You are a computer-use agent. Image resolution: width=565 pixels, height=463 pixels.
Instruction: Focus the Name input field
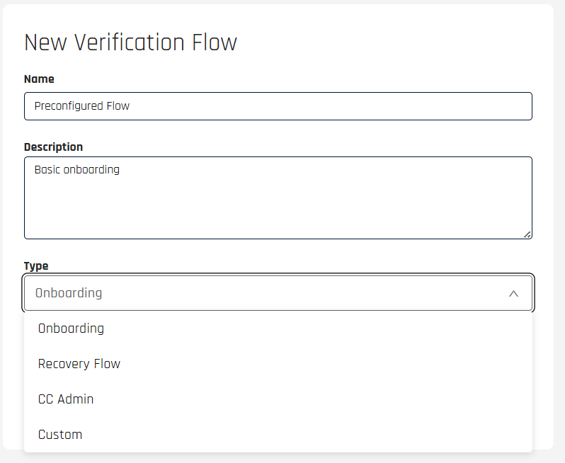point(278,106)
